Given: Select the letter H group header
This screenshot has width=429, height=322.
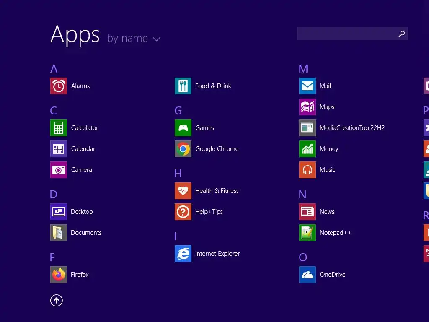Looking at the screenshot, I should 178,174.
